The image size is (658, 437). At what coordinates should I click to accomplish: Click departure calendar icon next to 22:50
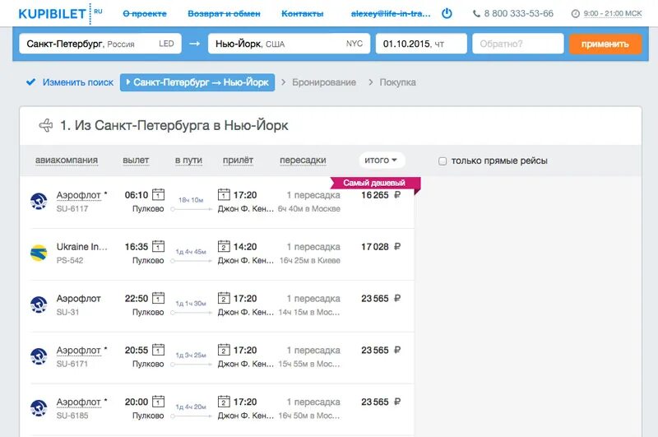coord(158,298)
